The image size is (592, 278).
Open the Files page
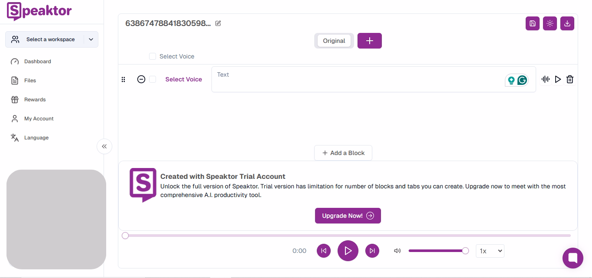[x=24, y=81]
